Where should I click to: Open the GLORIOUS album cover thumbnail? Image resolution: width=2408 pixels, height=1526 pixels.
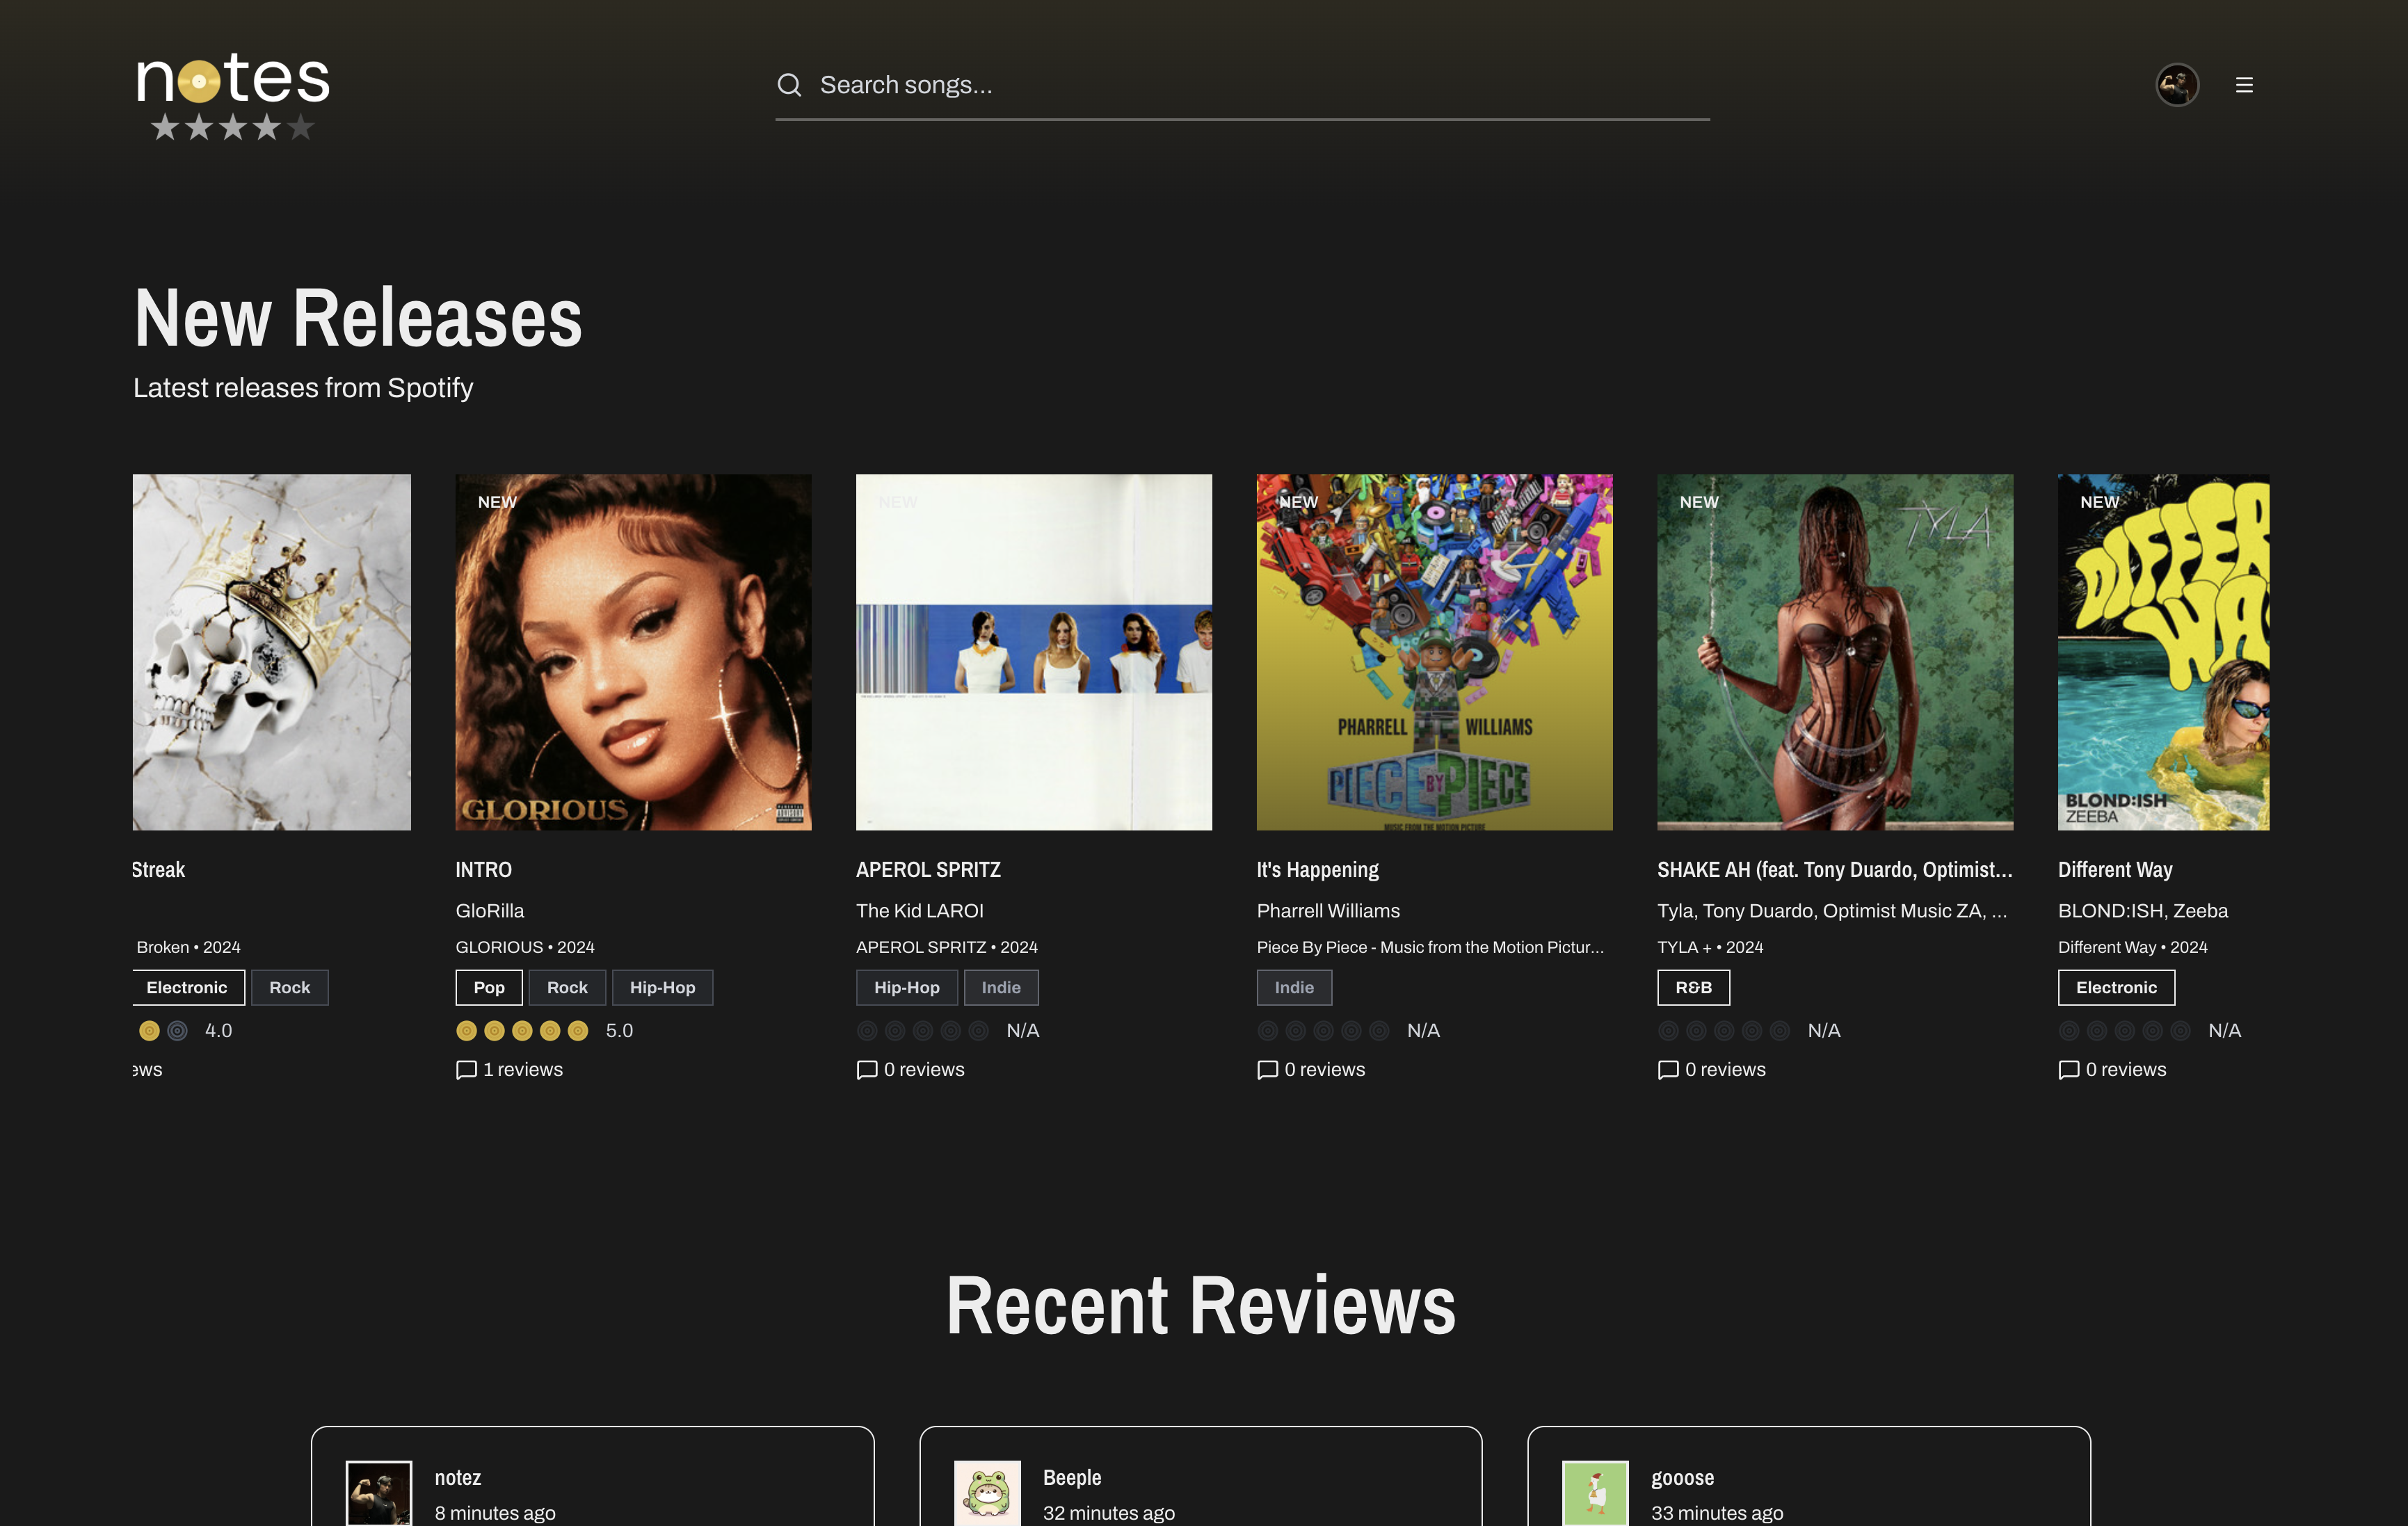(x=633, y=652)
